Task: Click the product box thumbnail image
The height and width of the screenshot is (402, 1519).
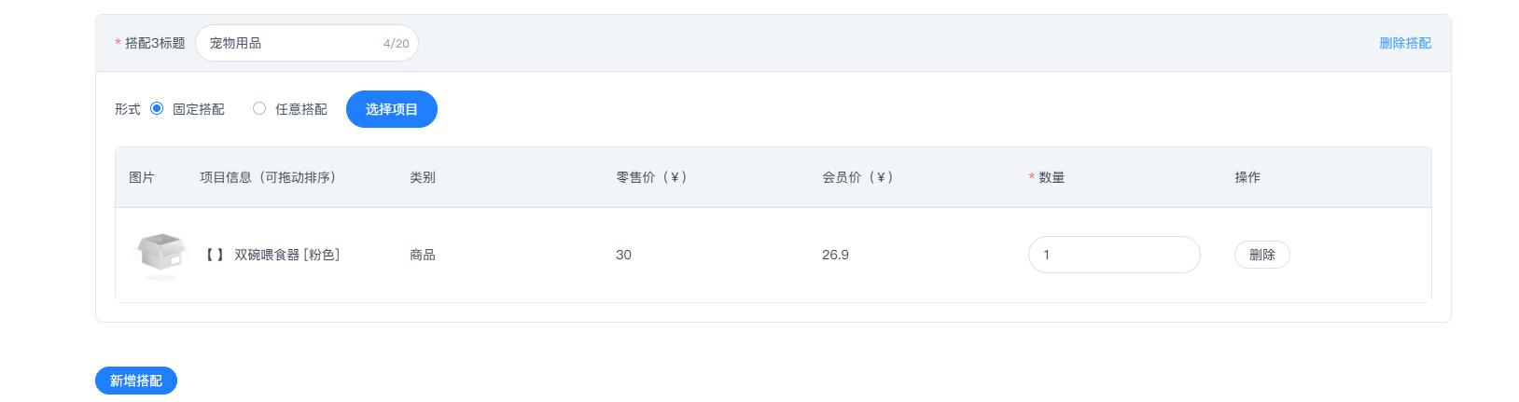Action: pyautogui.click(x=161, y=255)
